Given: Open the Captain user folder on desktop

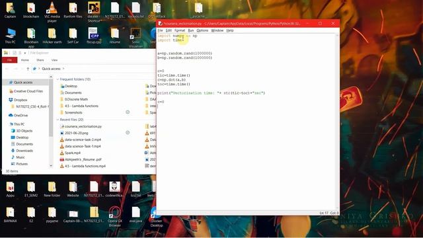Looking at the screenshot, I should click(x=11, y=11).
